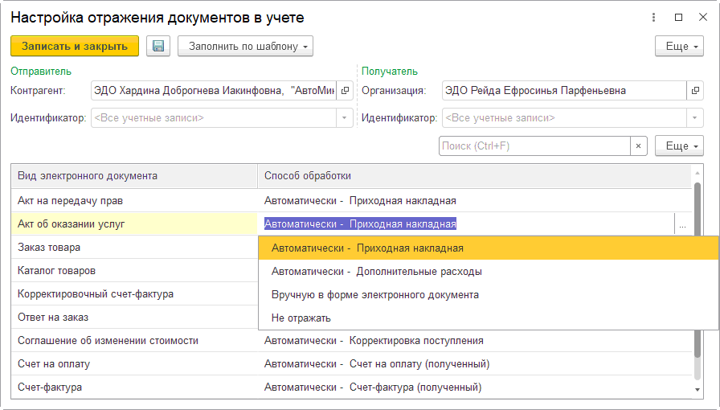
Task: Open the organization selection icon in Организация field
Action: point(695,91)
